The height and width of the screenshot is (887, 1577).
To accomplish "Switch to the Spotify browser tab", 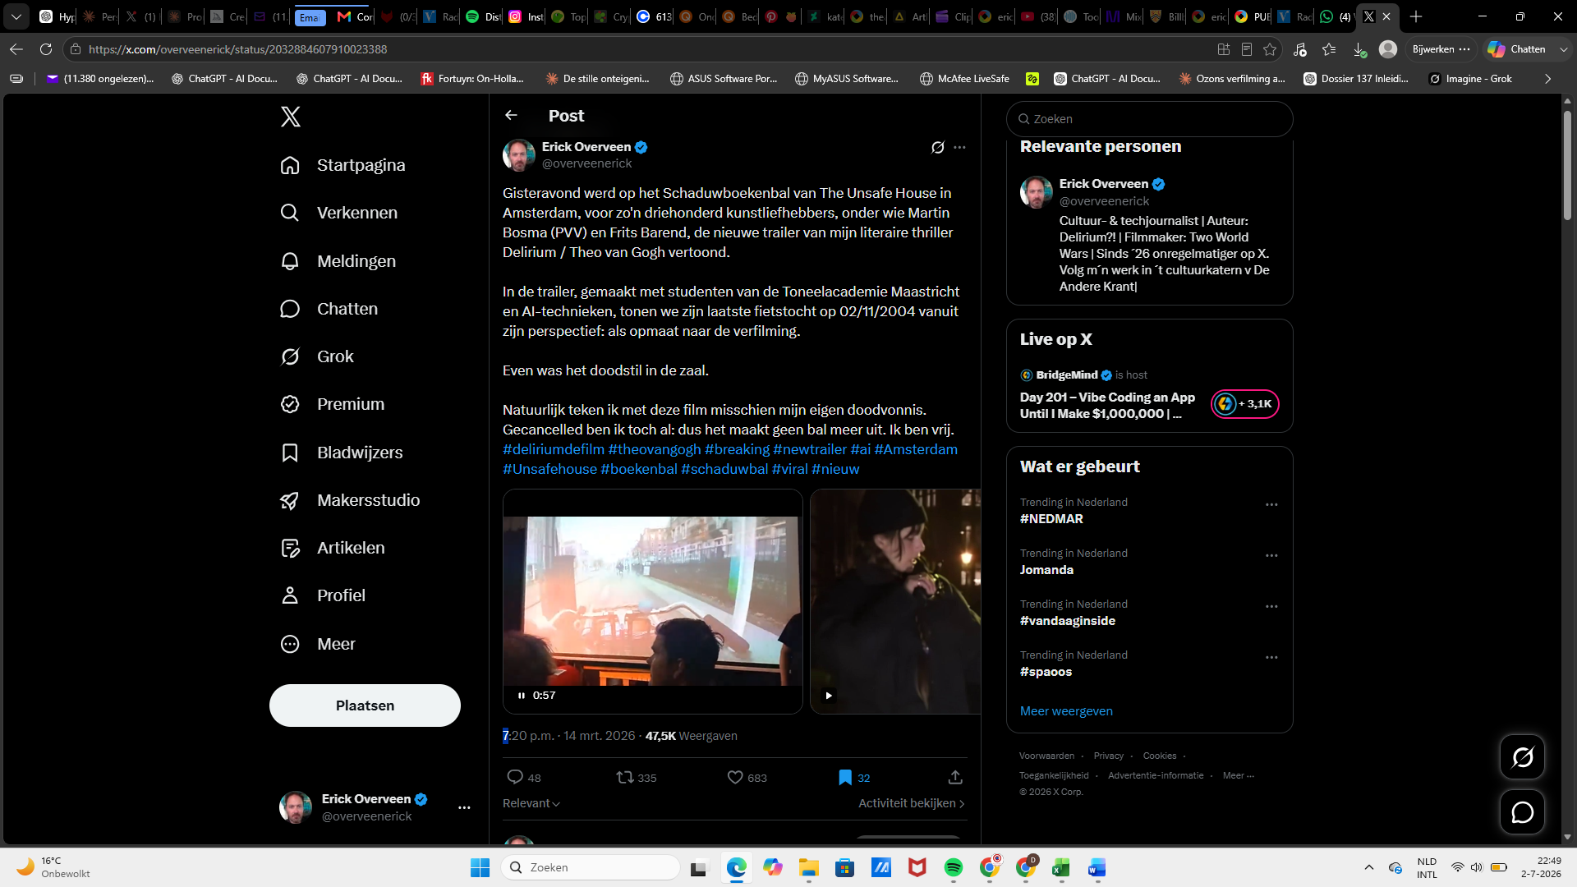I will 482,16.
